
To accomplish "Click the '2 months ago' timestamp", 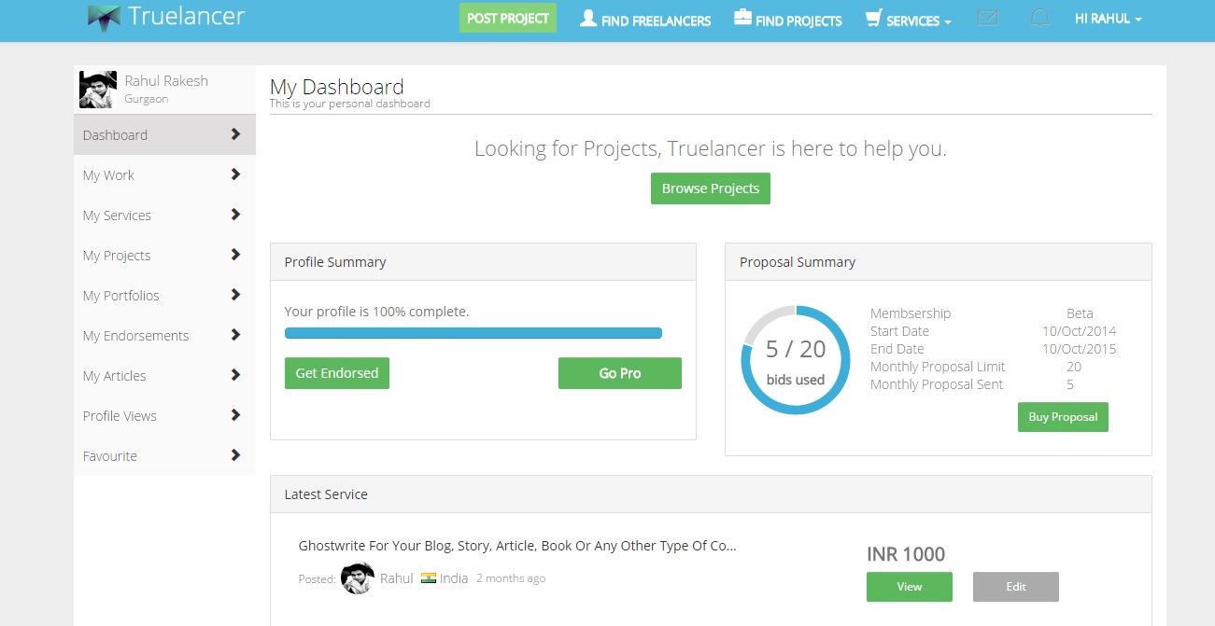I will 511,578.
